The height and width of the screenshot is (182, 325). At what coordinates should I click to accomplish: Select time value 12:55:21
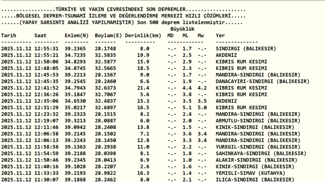[x=46, y=55]
